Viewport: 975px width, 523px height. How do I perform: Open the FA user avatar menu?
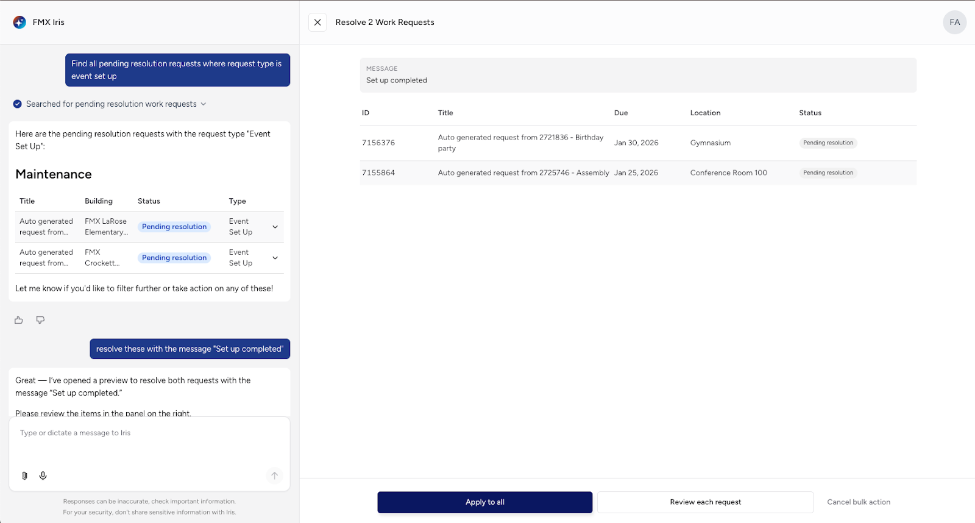[x=954, y=23]
